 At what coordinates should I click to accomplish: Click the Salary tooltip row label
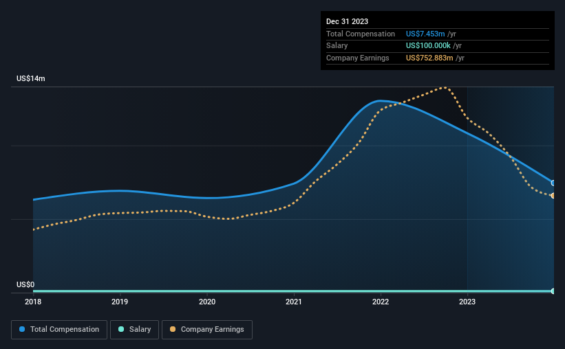[x=337, y=46]
